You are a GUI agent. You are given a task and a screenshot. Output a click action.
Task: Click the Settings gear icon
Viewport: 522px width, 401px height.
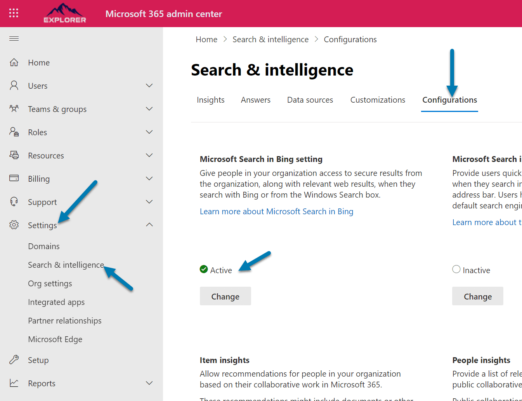pos(14,225)
